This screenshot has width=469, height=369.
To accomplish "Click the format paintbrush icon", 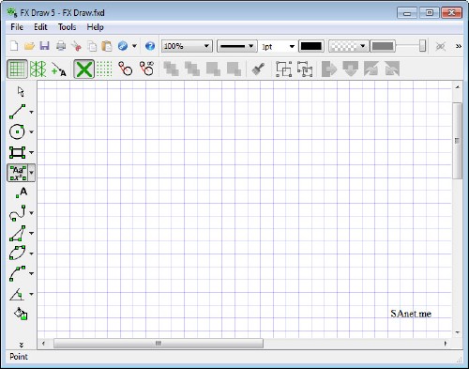I will (x=258, y=69).
